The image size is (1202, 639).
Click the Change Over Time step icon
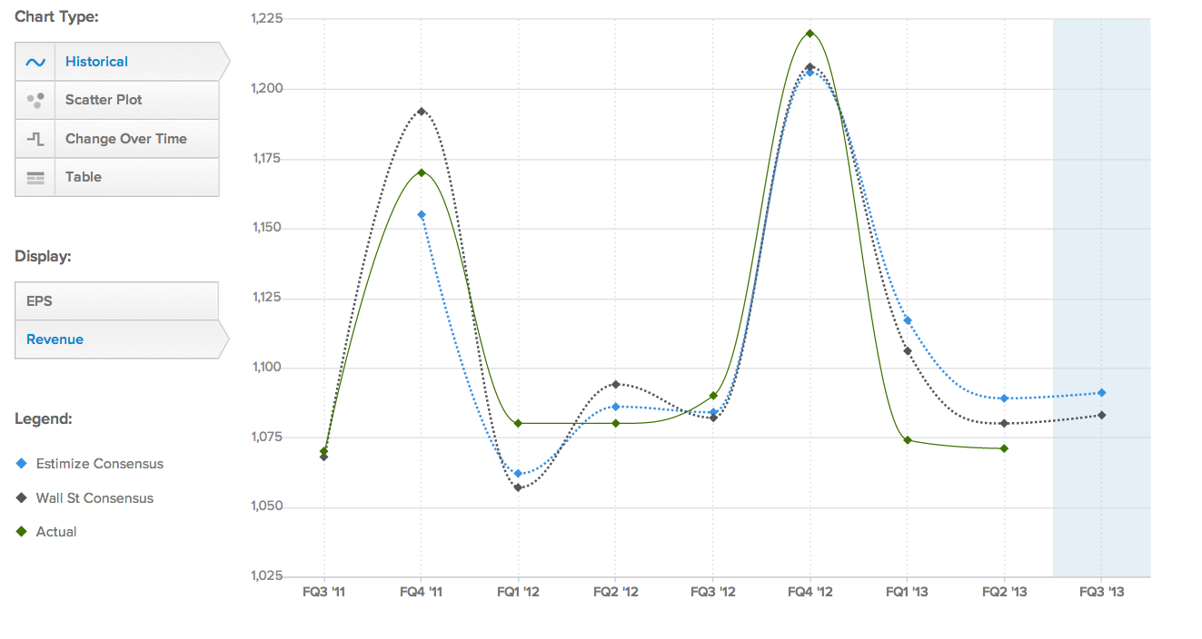35,139
